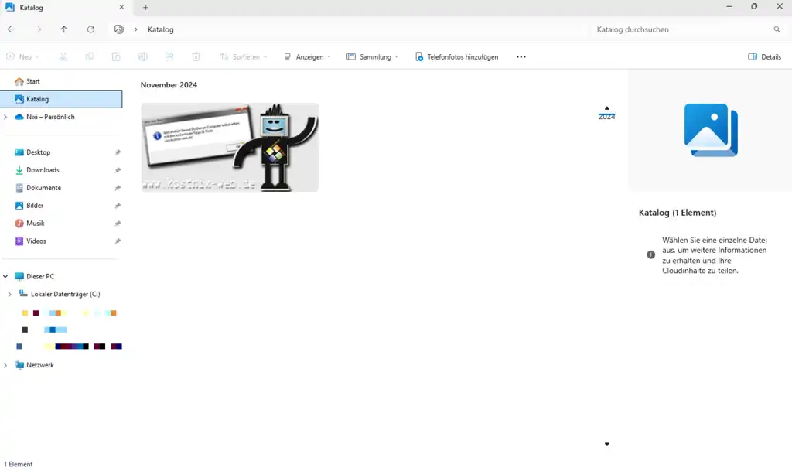Select 'Dieser PC' in sidebar
This screenshot has width=792, height=471.
(40, 276)
